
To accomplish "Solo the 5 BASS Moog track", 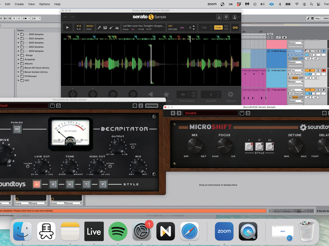I will (318, 51).
